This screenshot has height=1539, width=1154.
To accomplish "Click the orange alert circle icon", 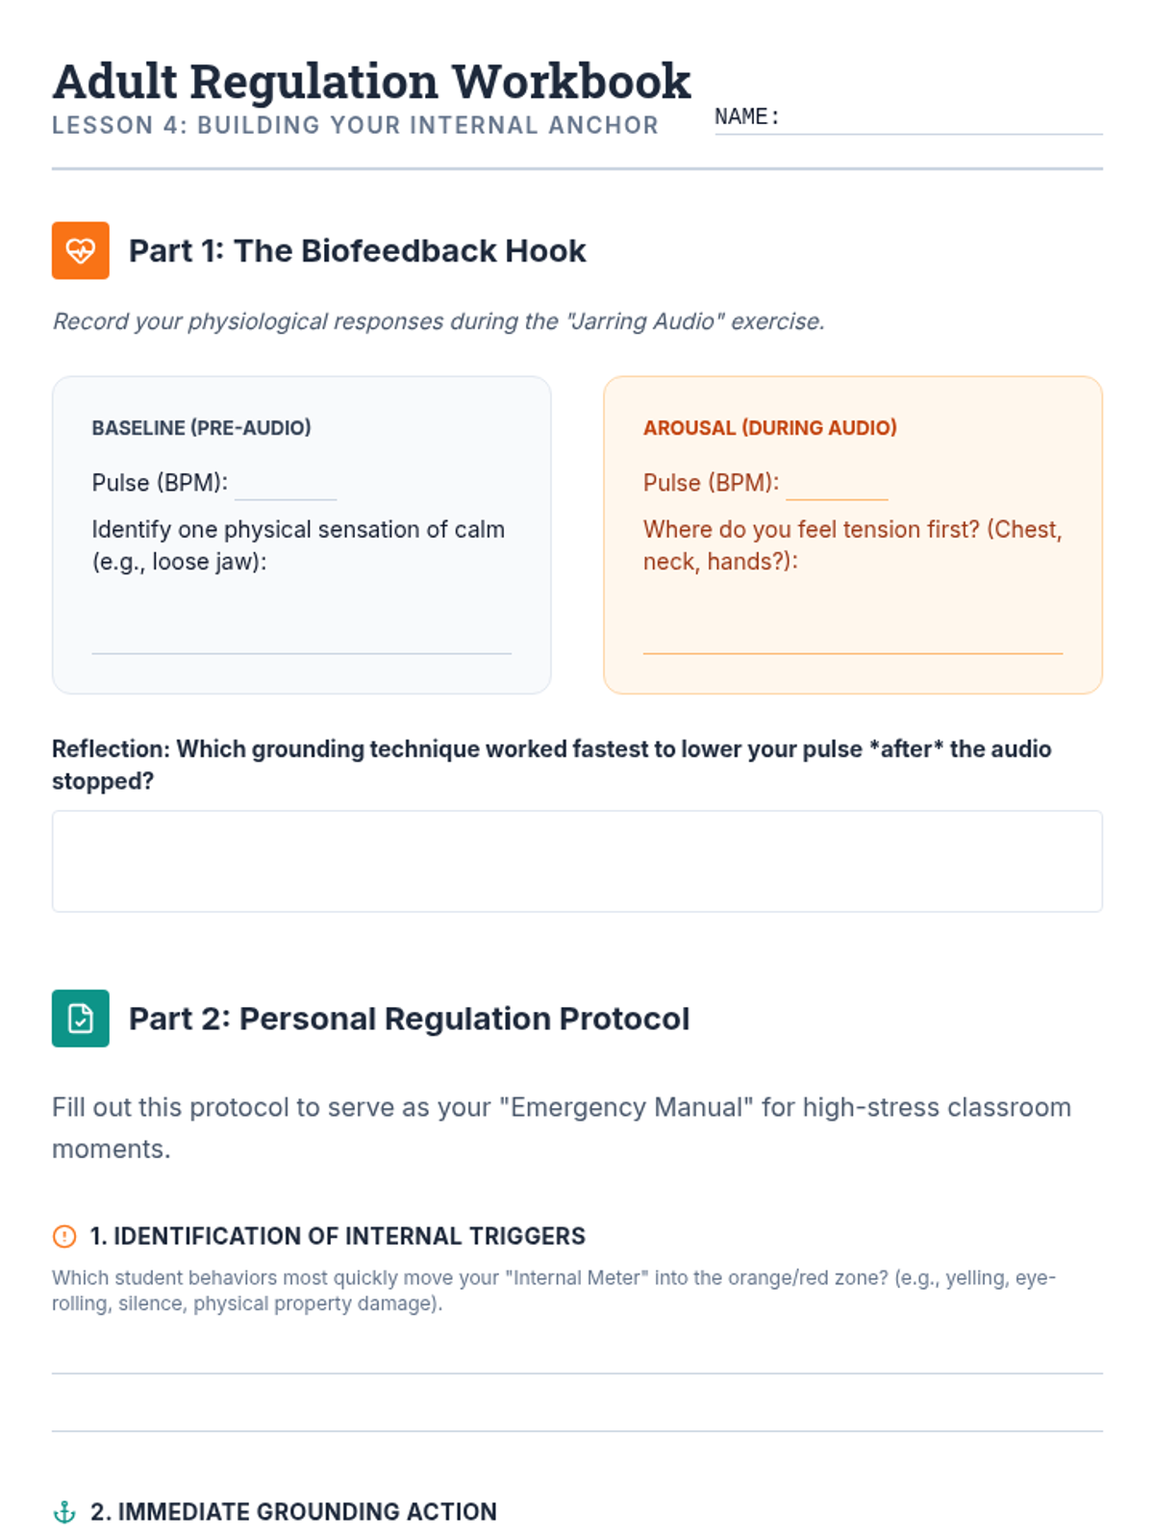I will point(64,1236).
